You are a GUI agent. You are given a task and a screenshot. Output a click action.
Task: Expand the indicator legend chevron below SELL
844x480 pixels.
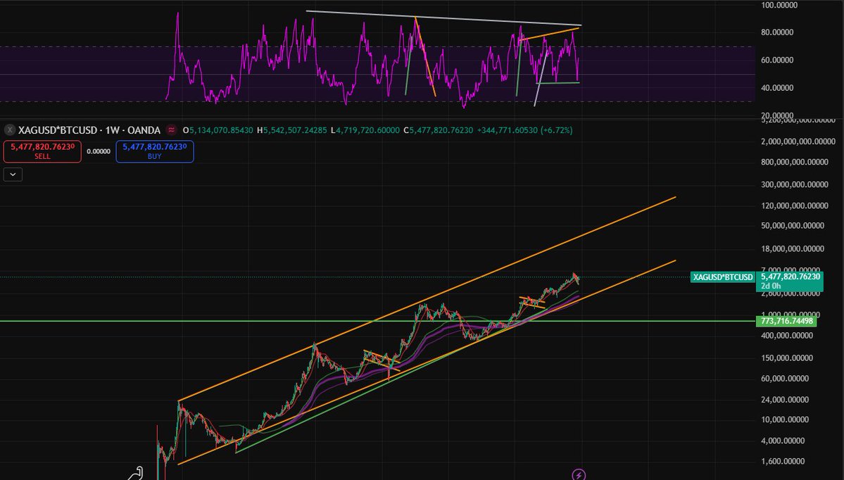tap(13, 174)
